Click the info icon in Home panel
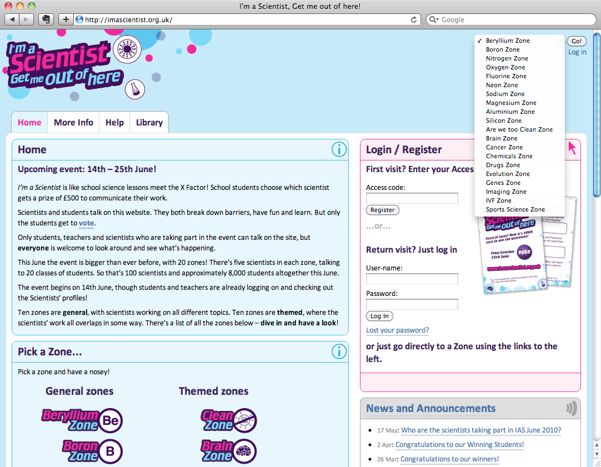 coord(339,149)
